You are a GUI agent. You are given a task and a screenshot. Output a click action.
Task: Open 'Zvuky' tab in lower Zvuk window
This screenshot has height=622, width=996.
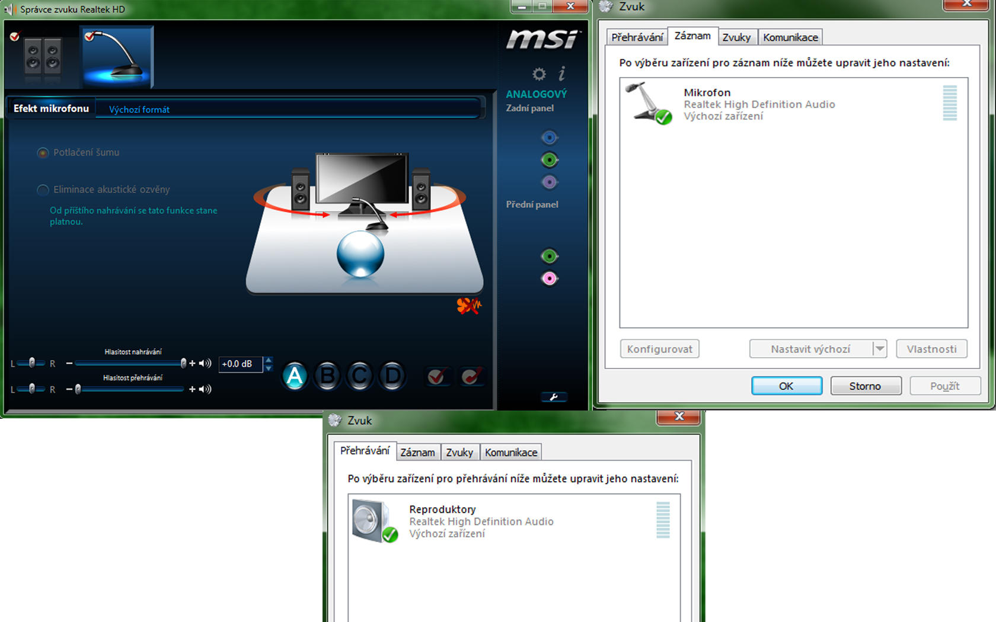459,453
